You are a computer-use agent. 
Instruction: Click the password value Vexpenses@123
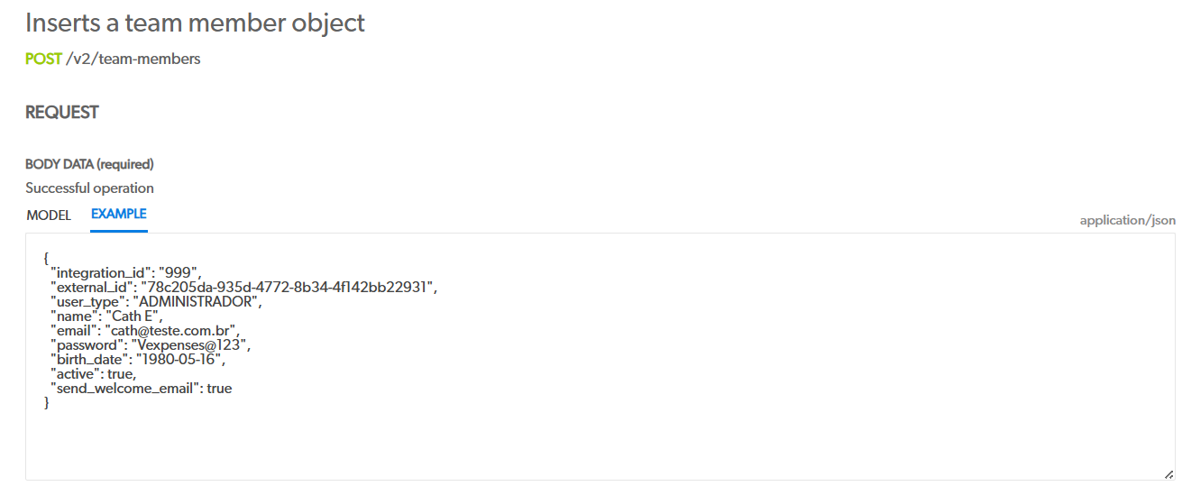189,345
